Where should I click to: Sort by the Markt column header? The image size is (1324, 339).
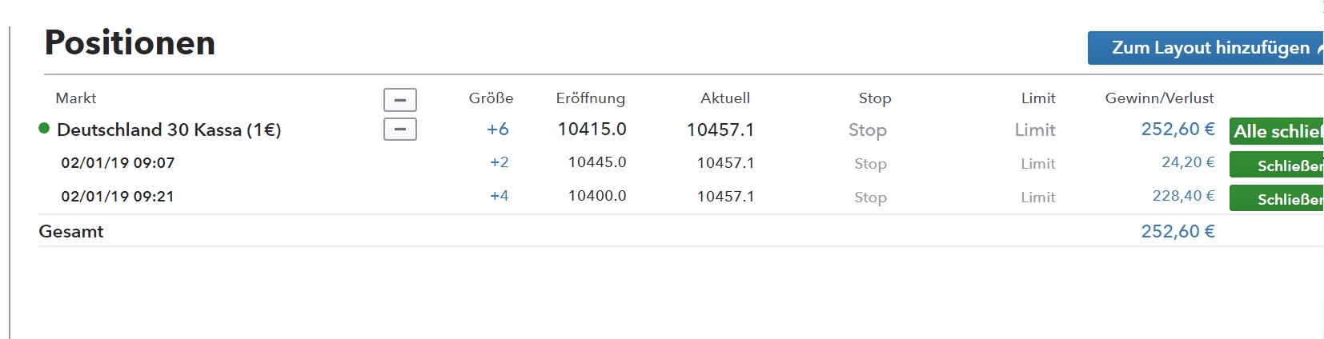[75, 98]
